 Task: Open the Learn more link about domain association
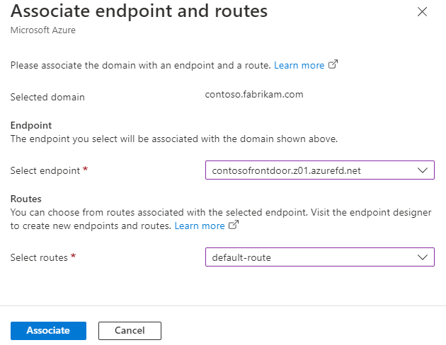coord(299,65)
